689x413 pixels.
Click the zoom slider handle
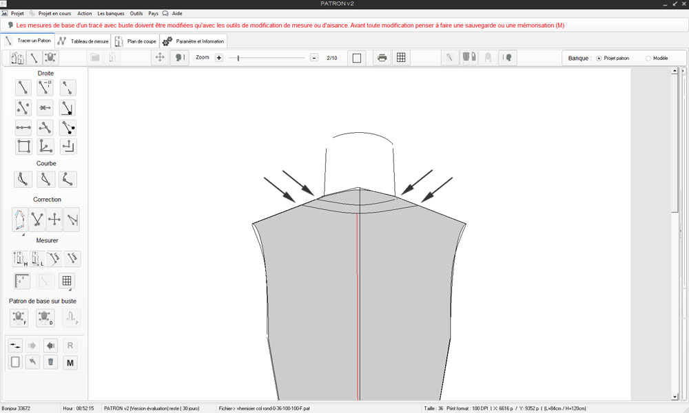coord(238,58)
